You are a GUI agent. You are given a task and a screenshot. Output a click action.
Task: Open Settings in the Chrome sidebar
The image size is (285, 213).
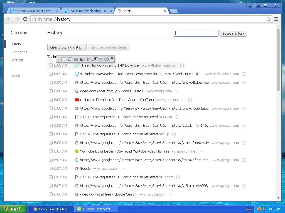point(17,60)
